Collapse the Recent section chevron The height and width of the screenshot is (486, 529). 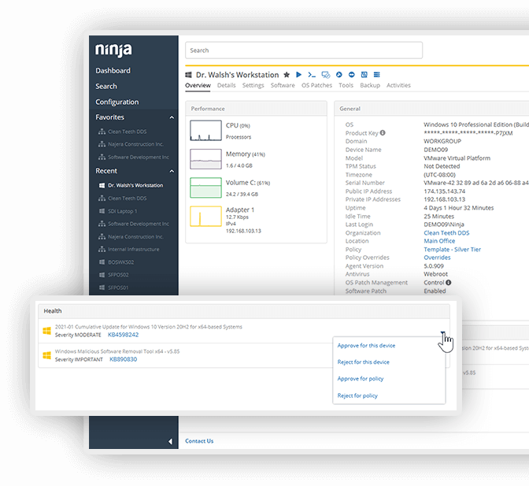coord(172,171)
